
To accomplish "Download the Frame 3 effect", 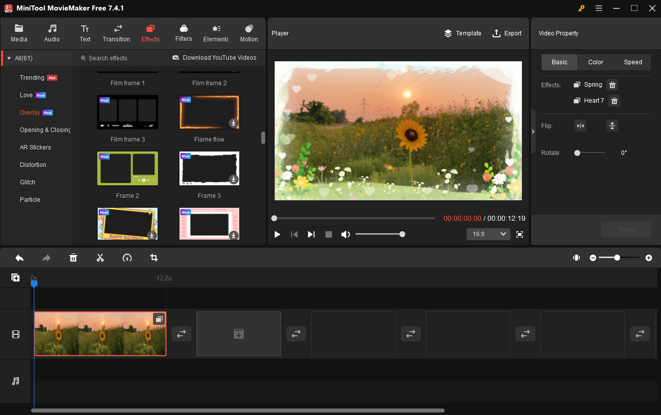I will pos(233,179).
